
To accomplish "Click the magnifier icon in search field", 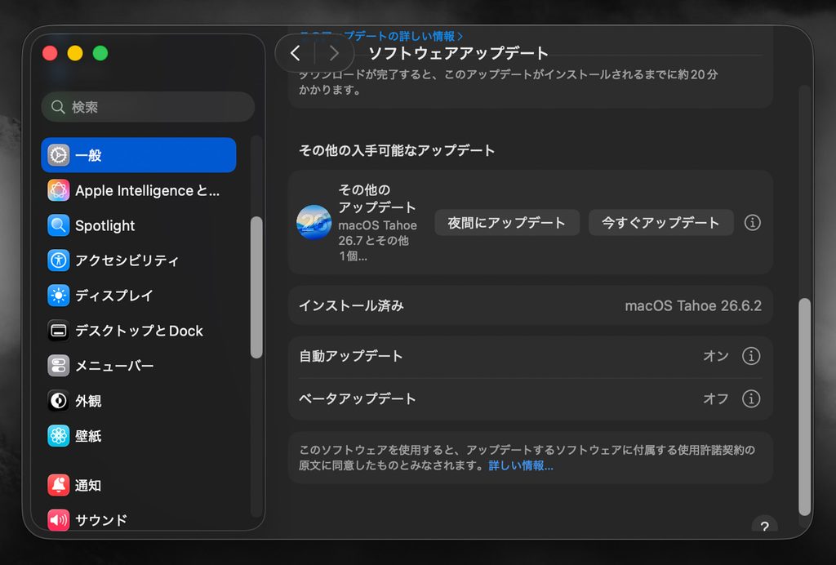I will pos(58,107).
